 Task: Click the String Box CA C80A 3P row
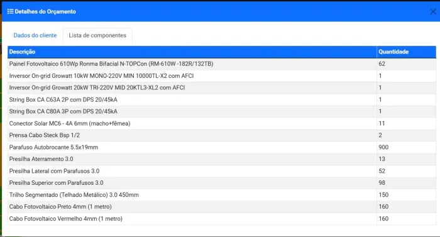point(222,111)
